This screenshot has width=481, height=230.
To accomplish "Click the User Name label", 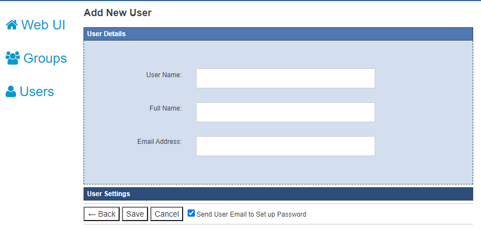I will pos(164,74).
